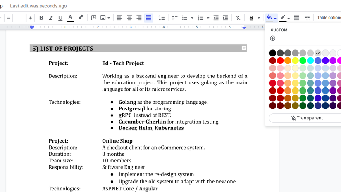Add a comment with the comment icon
The width and height of the screenshot is (341, 192).
pyautogui.click(x=94, y=18)
